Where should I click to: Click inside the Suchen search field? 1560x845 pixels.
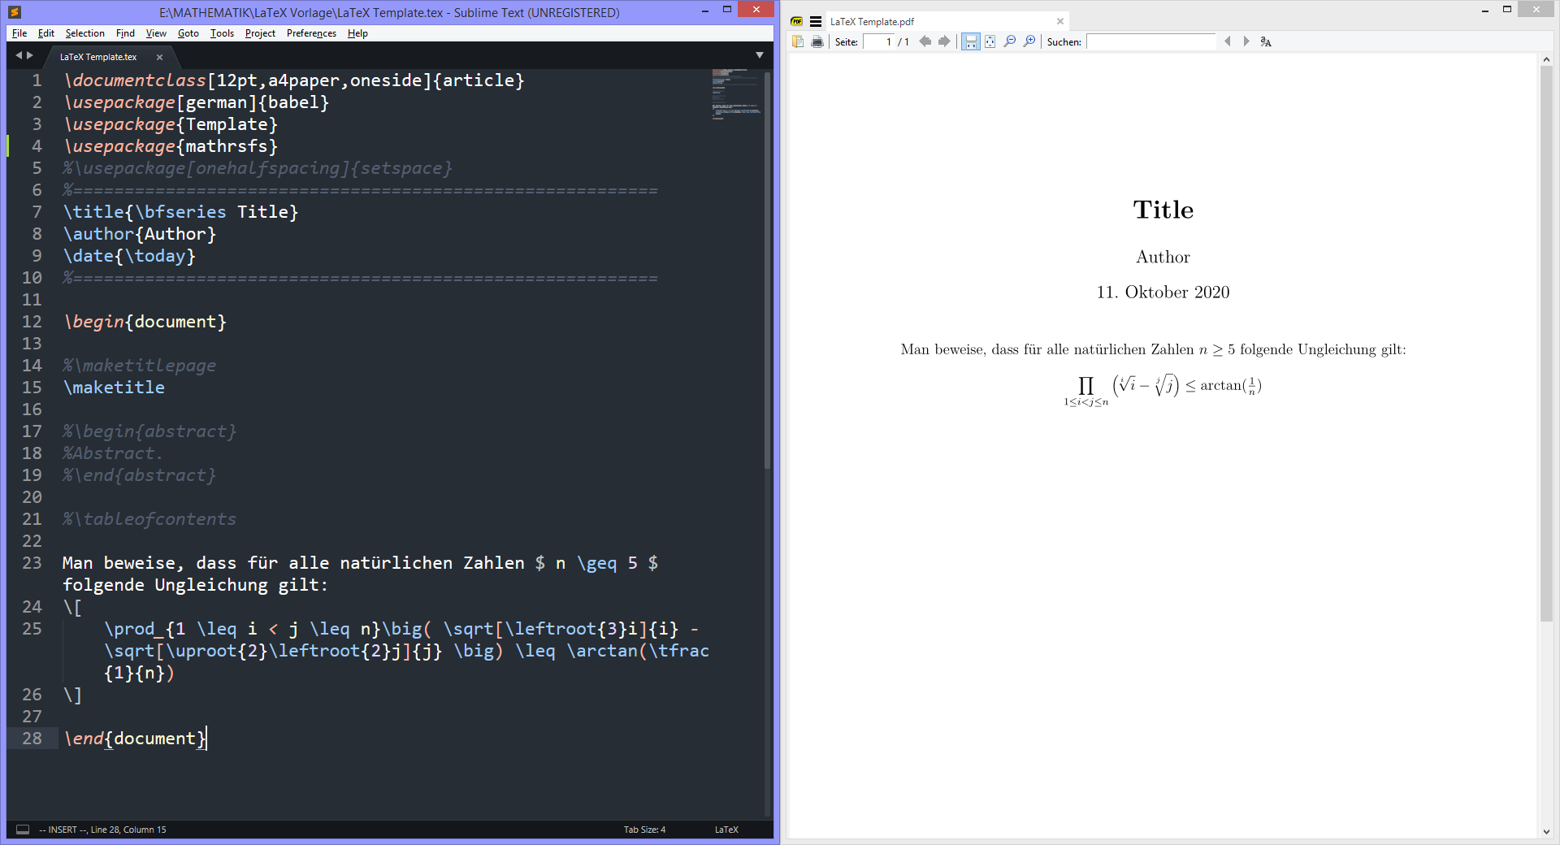(x=1151, y=41)
